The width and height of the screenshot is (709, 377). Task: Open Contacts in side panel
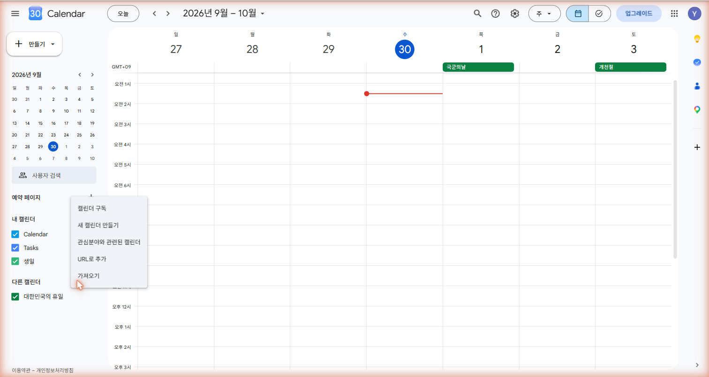(697, 86)
